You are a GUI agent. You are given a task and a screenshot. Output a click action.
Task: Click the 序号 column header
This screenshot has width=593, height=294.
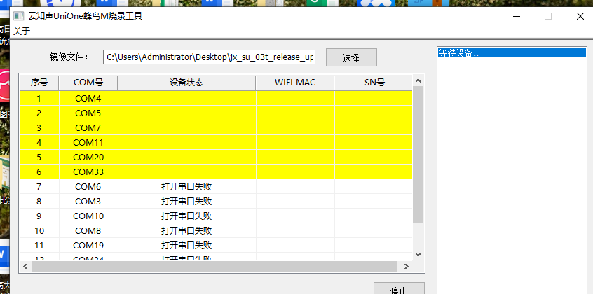(x=39, y=83)
